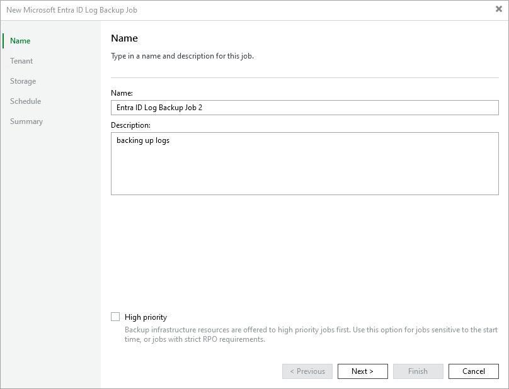This screenshot has width=509, height=389.
Task: Click the job Name input field
Action: point(304,108)
